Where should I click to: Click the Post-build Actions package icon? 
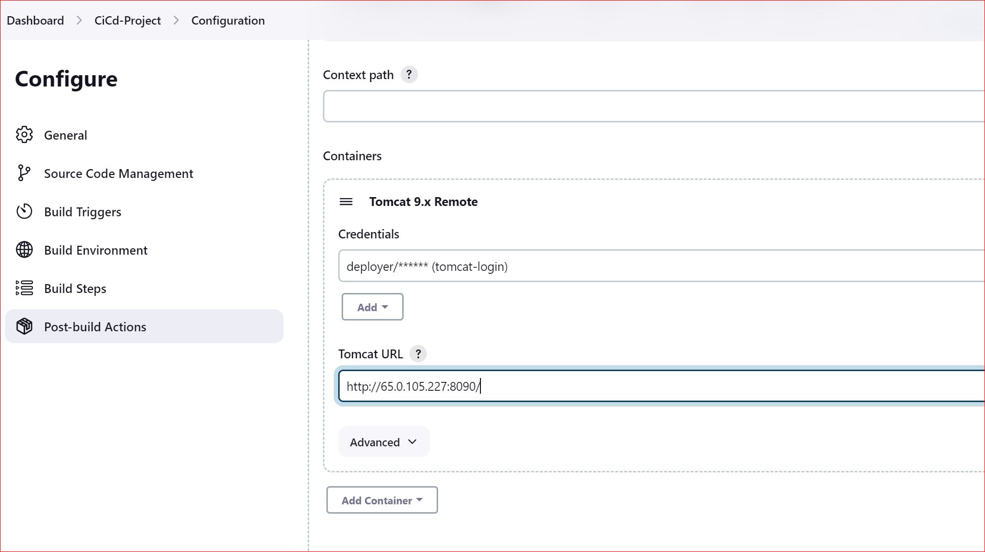24,326
